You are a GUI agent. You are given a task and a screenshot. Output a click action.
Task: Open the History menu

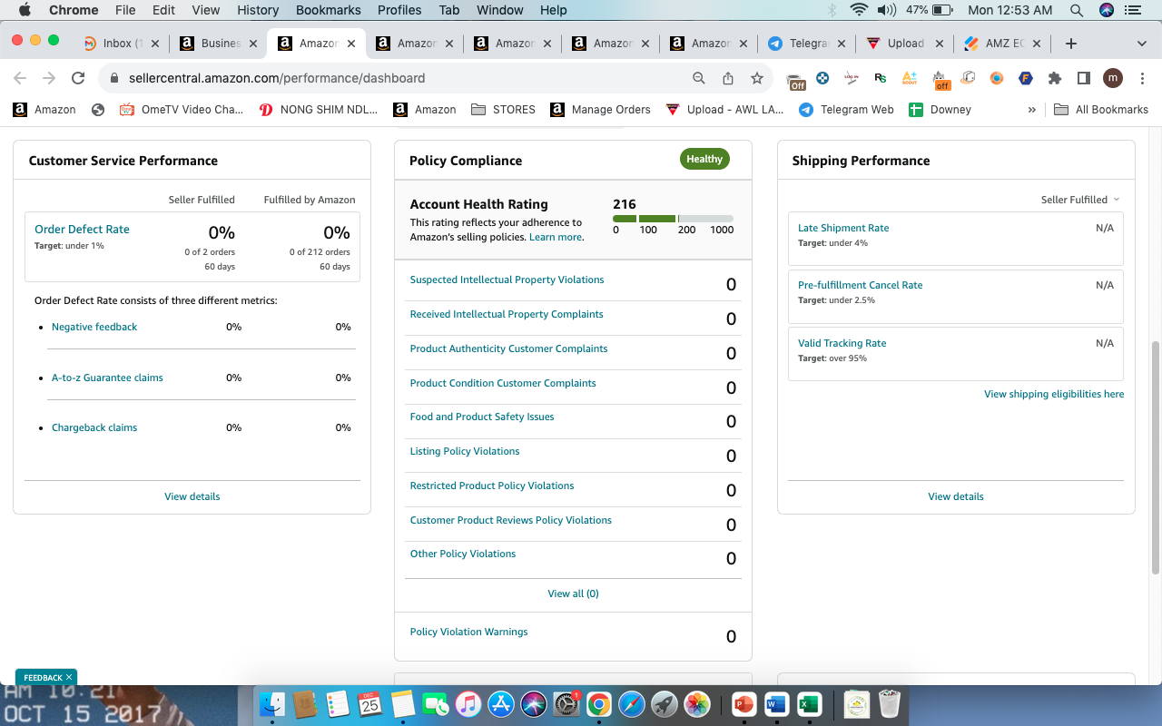coord(258,10)
